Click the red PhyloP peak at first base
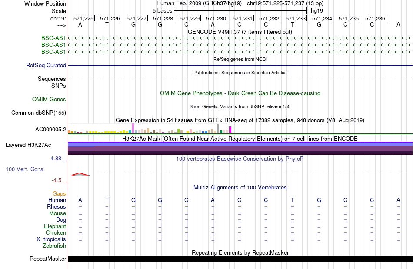Screen dimensions: 413x269 80,174
